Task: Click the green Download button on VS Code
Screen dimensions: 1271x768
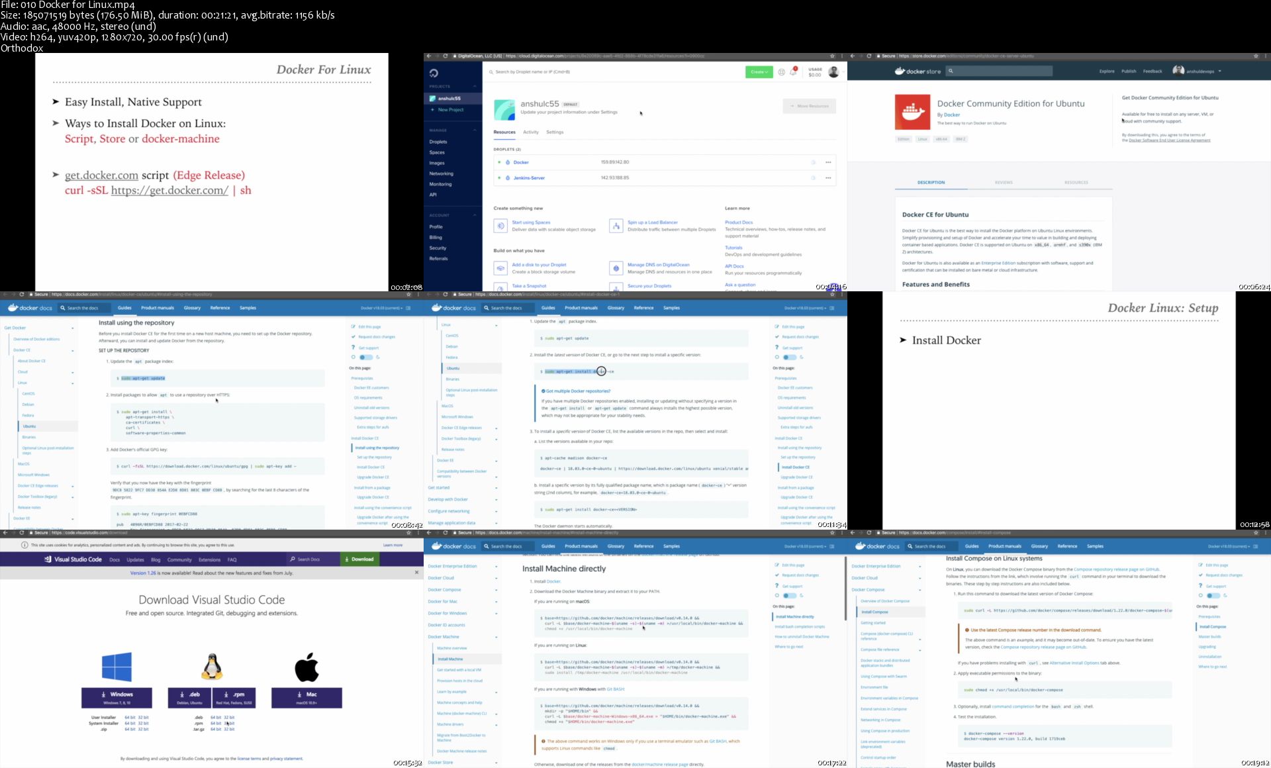Action: [x=358, y=559]
